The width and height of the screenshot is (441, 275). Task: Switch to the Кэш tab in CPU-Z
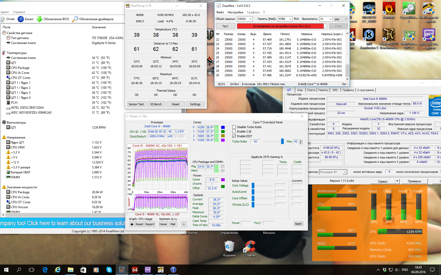pos(300,90)
